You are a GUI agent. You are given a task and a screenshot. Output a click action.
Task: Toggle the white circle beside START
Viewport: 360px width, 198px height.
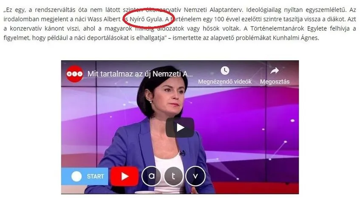pyautogui.click(x=77, y=176)
